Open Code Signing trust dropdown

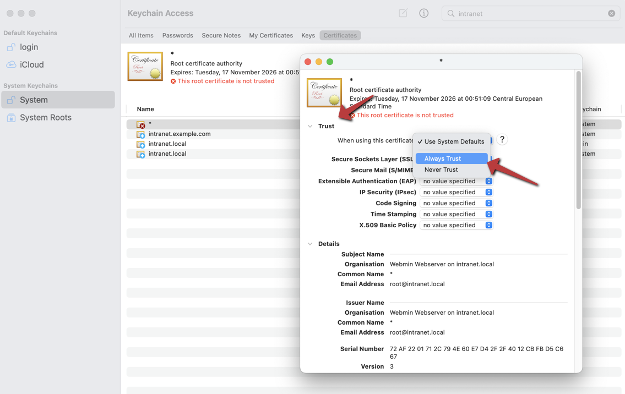[456, 203]
